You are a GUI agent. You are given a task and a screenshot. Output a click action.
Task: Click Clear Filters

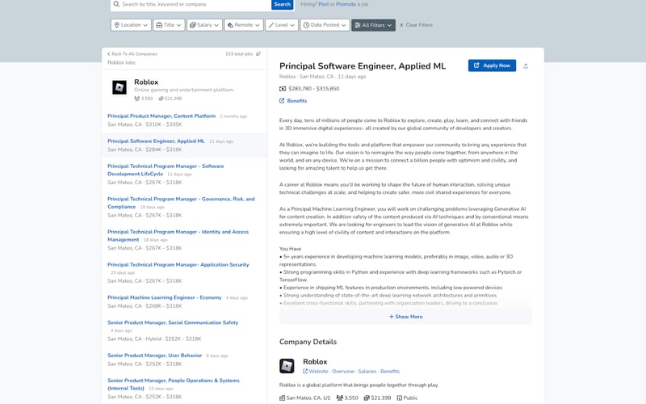tap(416, 25)
